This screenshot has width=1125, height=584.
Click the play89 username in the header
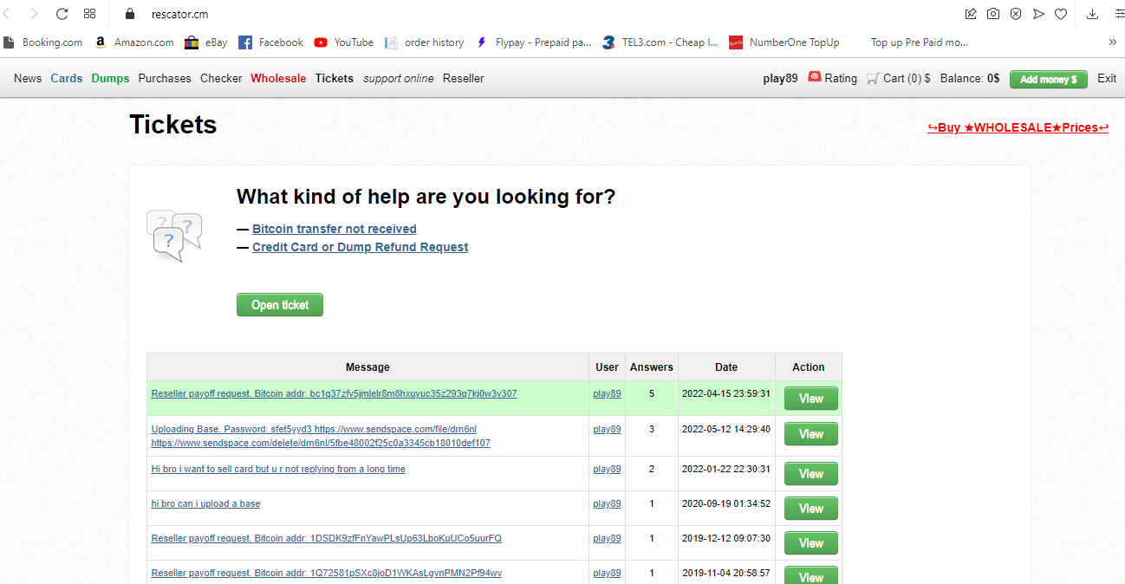(x=780, y=78)
